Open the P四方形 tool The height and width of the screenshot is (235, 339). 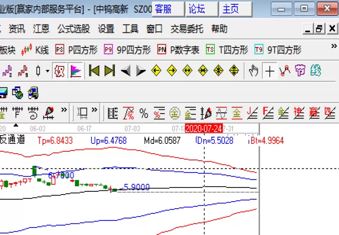77,50
